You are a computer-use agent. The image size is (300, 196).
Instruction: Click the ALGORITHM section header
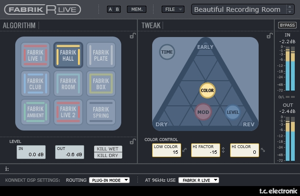19,25
